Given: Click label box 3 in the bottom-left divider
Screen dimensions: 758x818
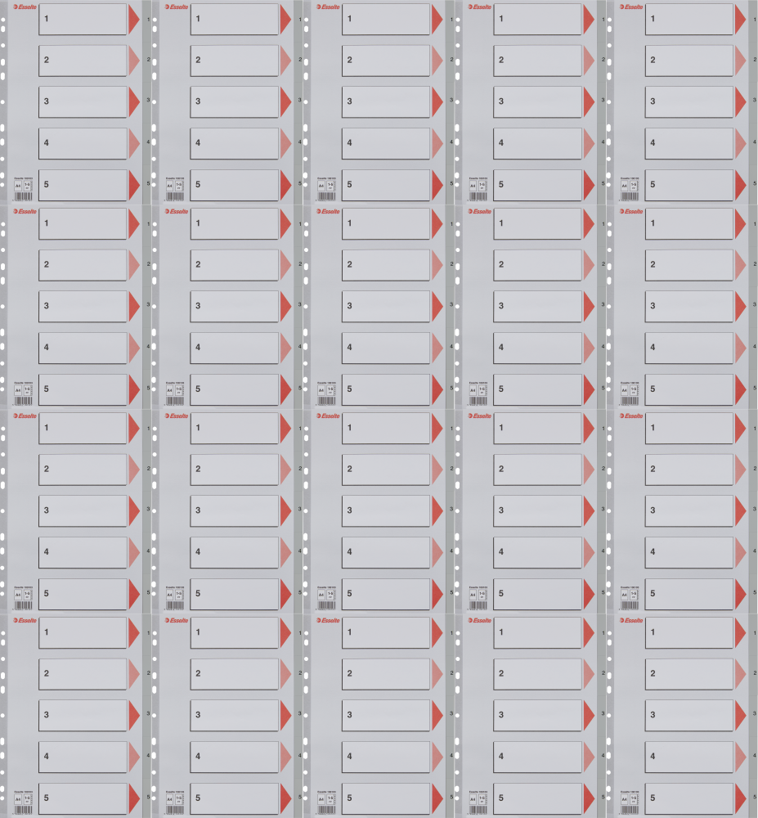Looking at the screenshot, I should tap(83, 715).
